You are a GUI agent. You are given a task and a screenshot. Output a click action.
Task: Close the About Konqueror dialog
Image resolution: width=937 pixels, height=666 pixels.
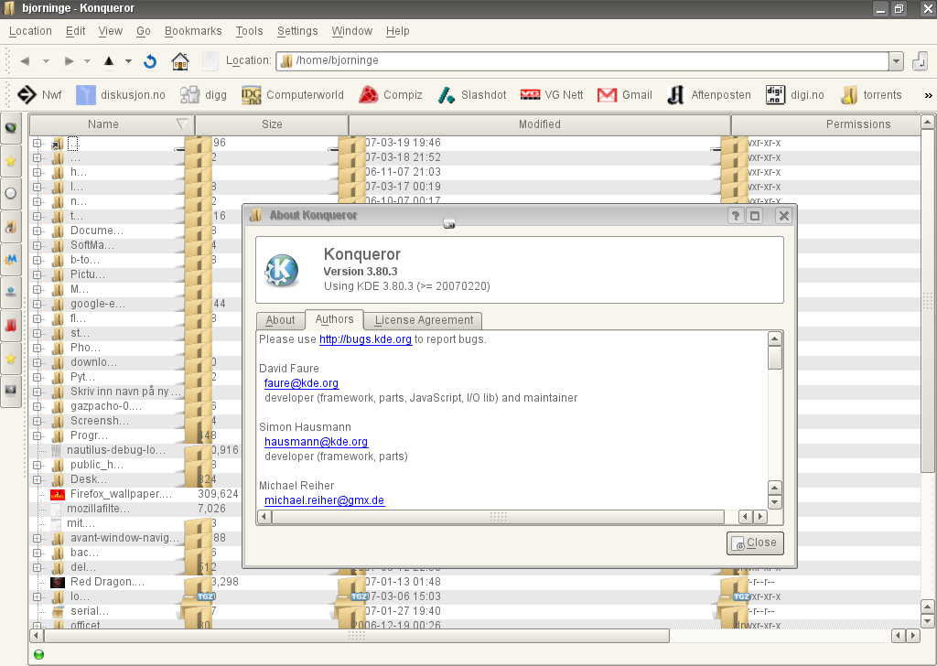(x=755, y=542)
